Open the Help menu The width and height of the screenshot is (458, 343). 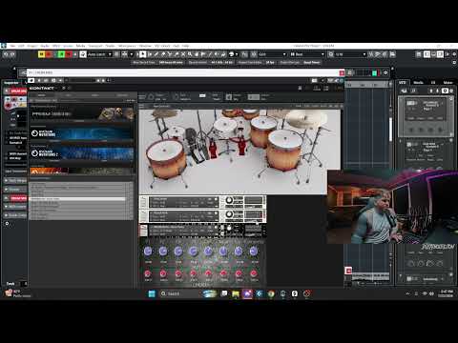point(185,46)
